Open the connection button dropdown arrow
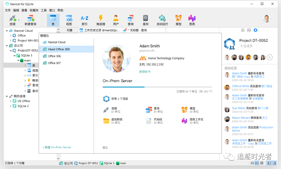The image size is (281, 169). [x=19, y=20]
